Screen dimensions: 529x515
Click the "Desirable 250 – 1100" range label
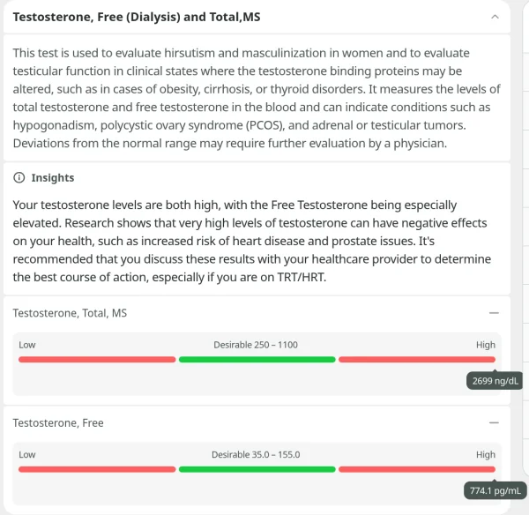[x=256, y=345]
